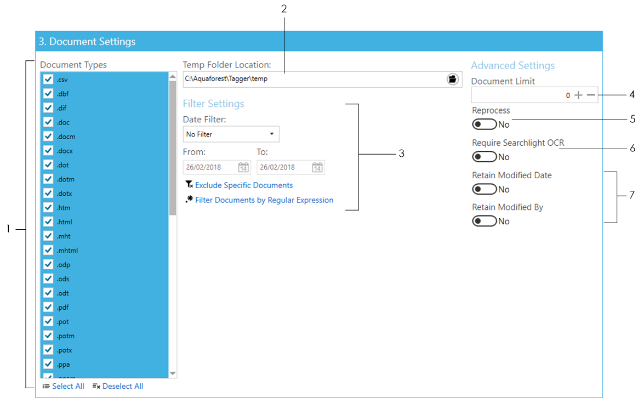Click the Temp Folder Location text field
638x403 pixels.
pos(312,79)
